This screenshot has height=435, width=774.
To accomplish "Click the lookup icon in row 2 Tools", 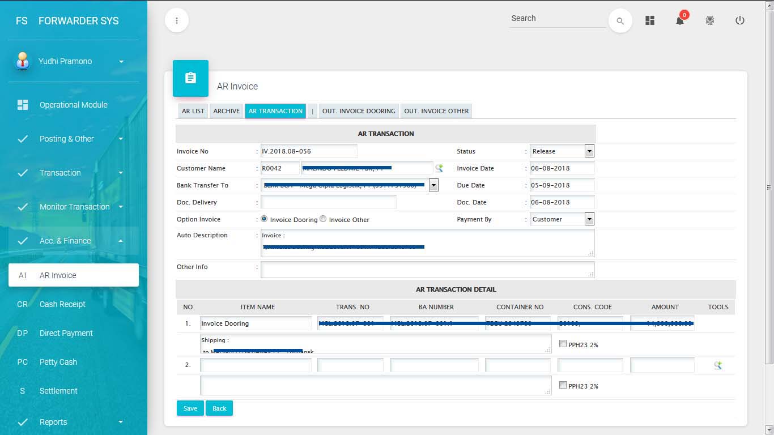I will 717,365.
